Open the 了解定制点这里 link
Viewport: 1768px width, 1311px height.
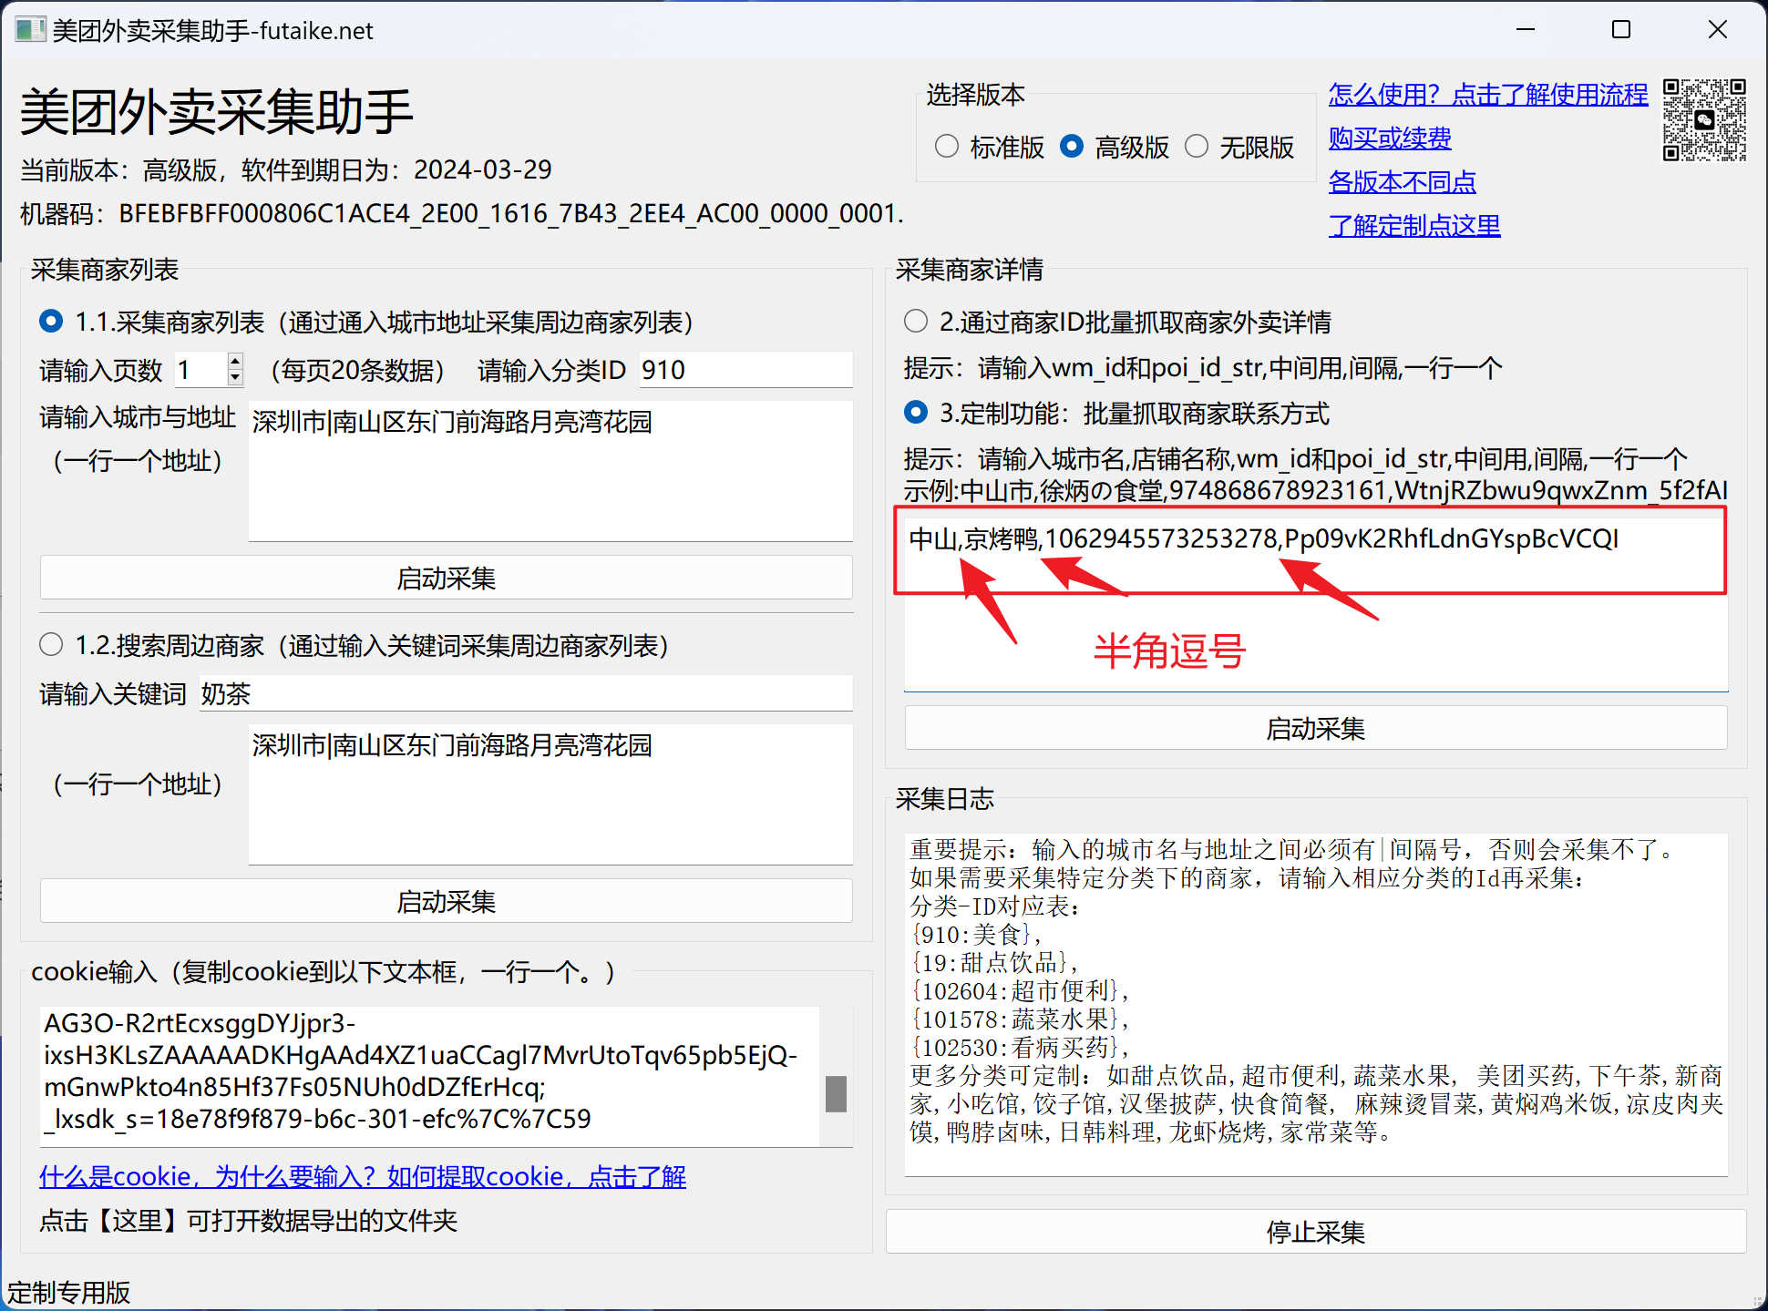[x=1413, y=225]
